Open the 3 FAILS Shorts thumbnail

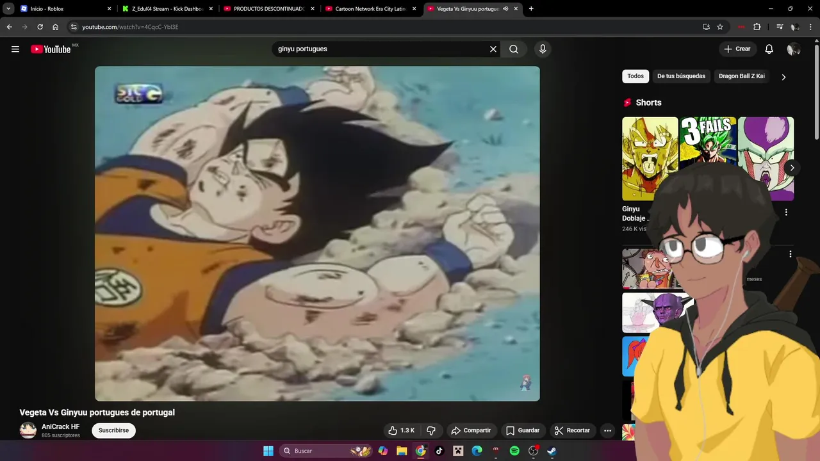[x=708, y=141]
